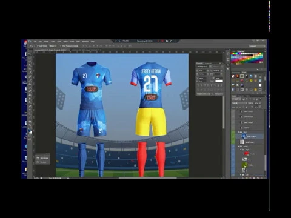Image resolution: width=291 pixels, height=218 pixels.
Task: Switch to the Channels tab
Action: click(241, 96)
